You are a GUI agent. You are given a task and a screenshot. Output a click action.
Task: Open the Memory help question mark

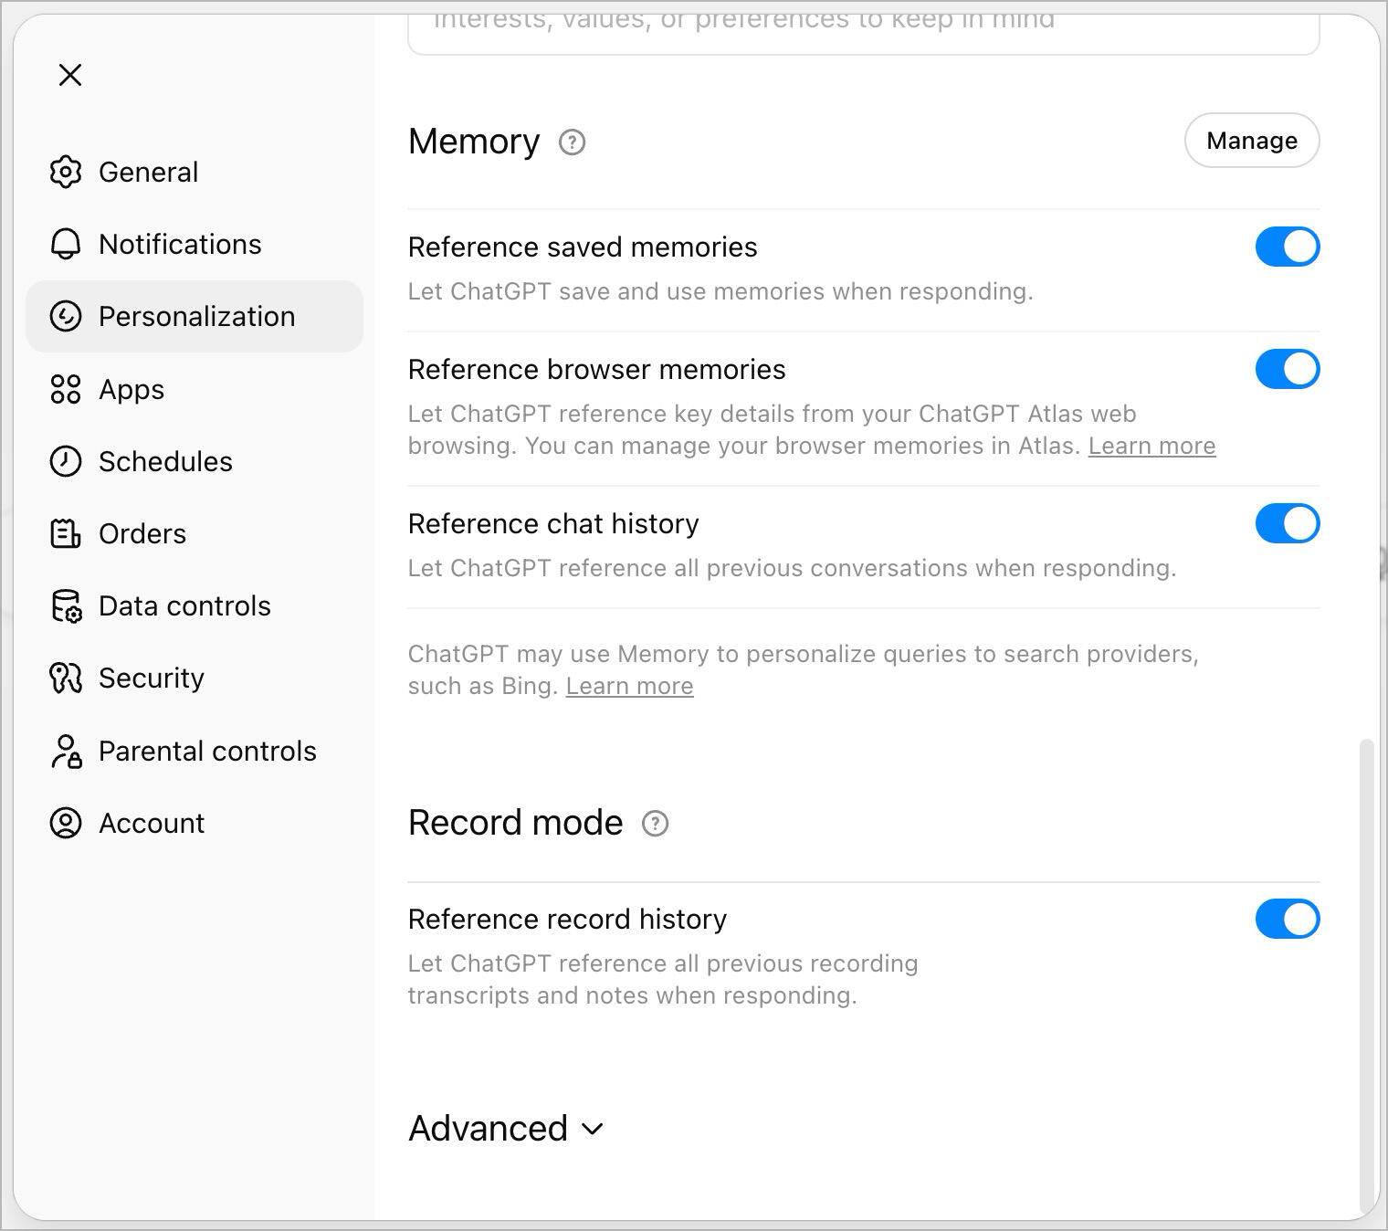point(572,142)
